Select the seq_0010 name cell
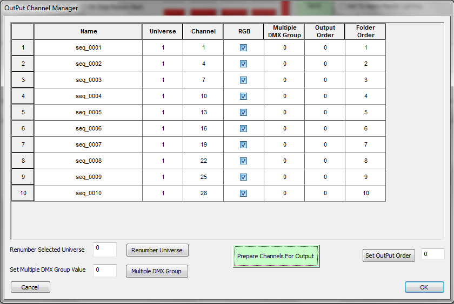The image size is (454, 304). (x=88, y=193)
